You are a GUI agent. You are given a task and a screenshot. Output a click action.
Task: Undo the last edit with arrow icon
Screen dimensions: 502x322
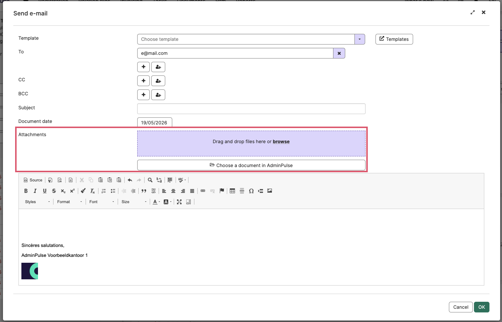(130, 180)
